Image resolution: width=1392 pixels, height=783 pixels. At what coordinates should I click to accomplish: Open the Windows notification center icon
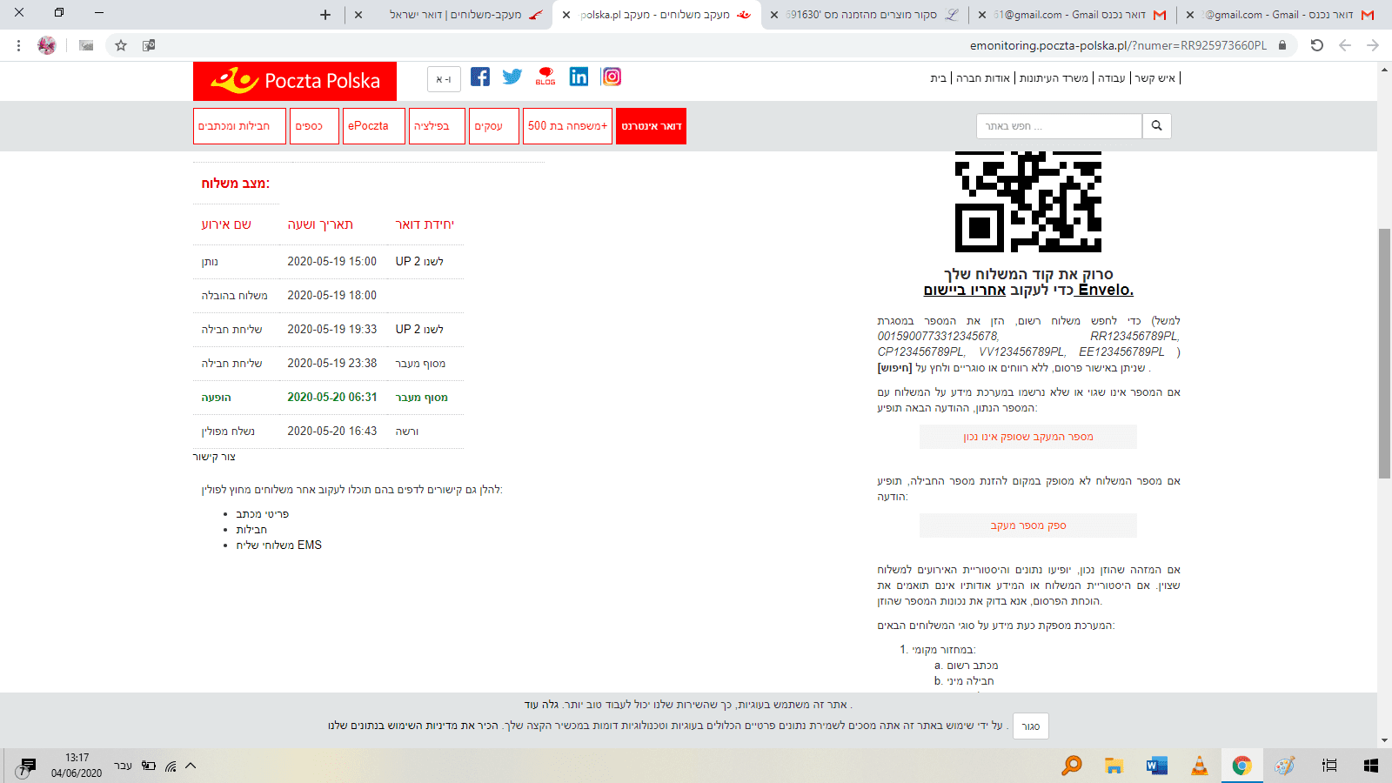27,766
